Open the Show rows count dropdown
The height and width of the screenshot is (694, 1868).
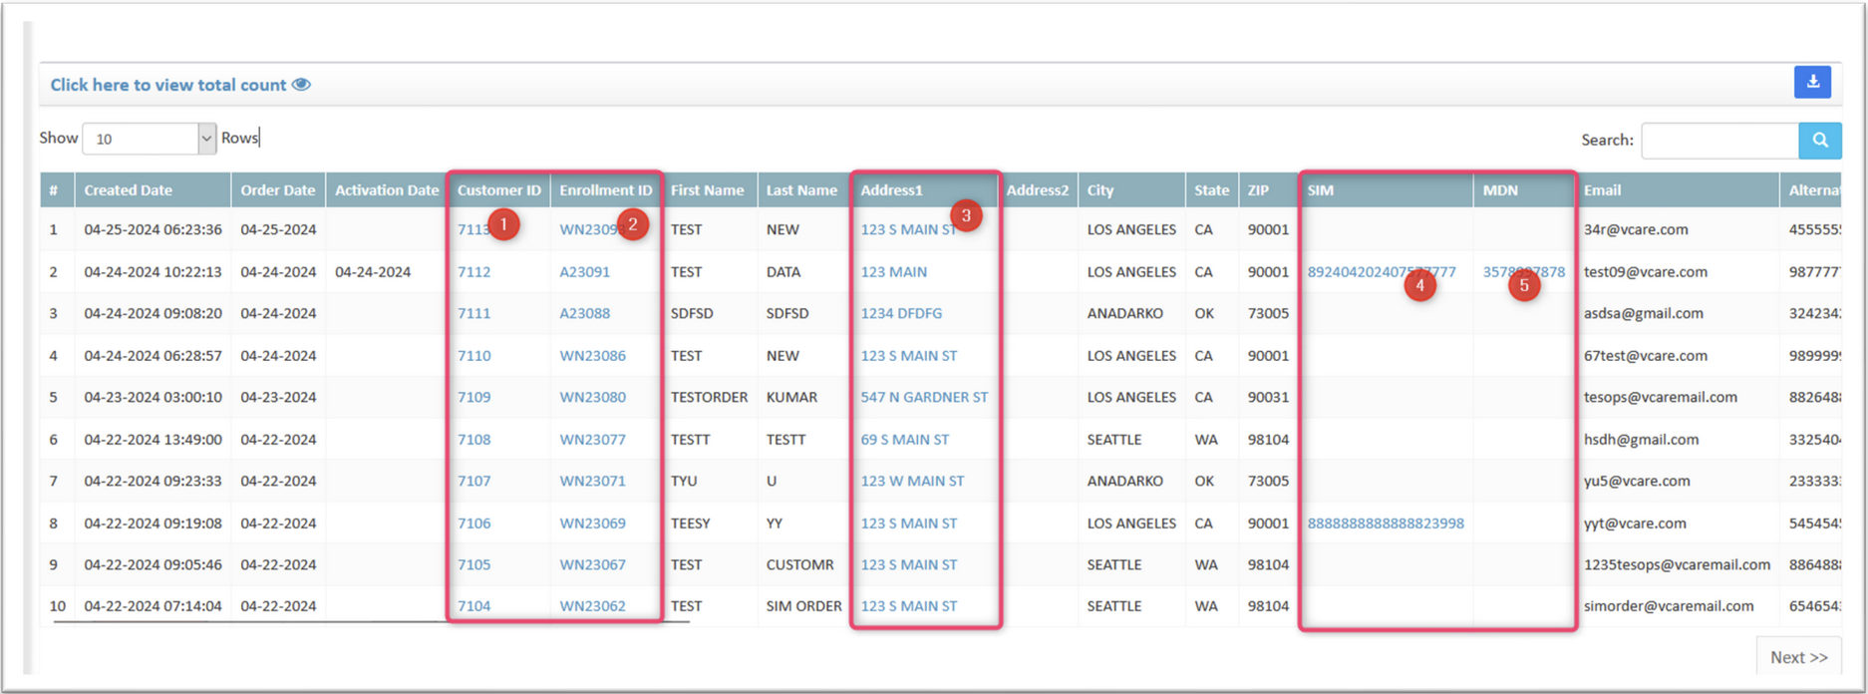click(150, 139)
